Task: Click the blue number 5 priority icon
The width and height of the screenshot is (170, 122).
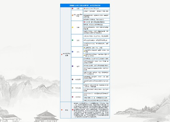Action: [72, 52]
